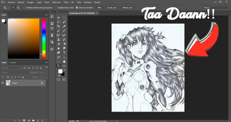Swap foreground and background colors arrow

64,70
